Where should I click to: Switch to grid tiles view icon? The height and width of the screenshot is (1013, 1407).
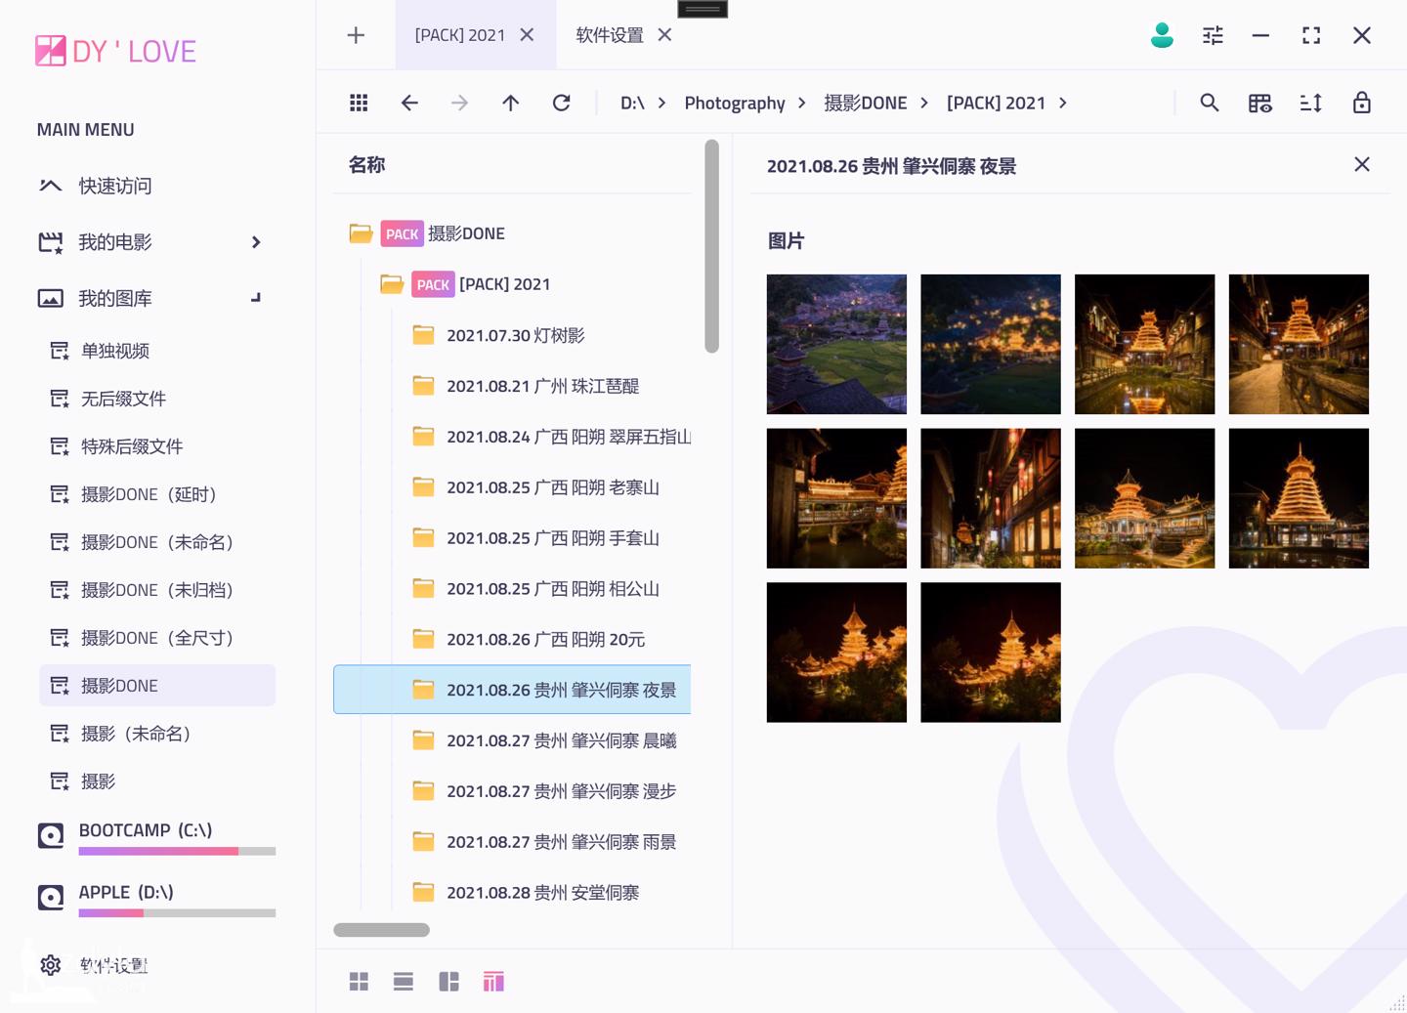pyautogui.click(x=359, y=982)
